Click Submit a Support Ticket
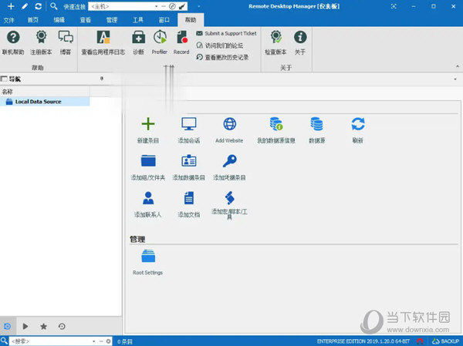The image size is (463, 346). (x=226, y=33)
